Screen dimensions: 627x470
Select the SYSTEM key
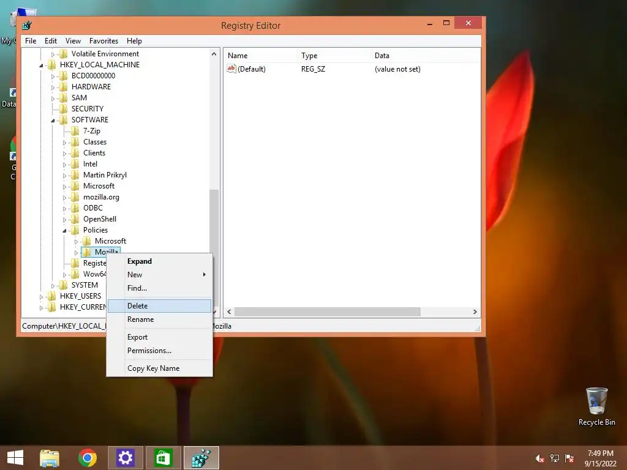tap(84, 285)
